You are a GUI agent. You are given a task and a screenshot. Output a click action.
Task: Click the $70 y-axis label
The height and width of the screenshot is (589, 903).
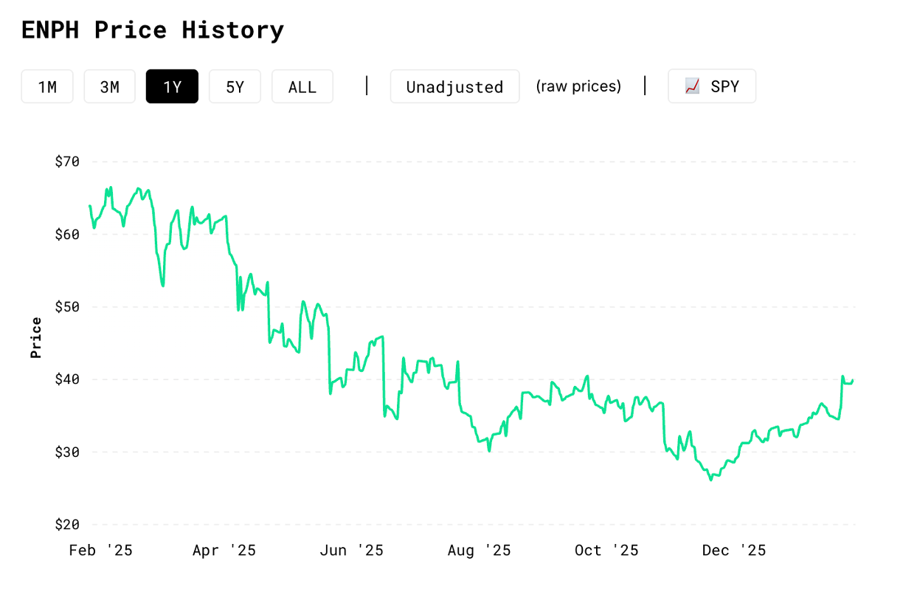point(67,162)
